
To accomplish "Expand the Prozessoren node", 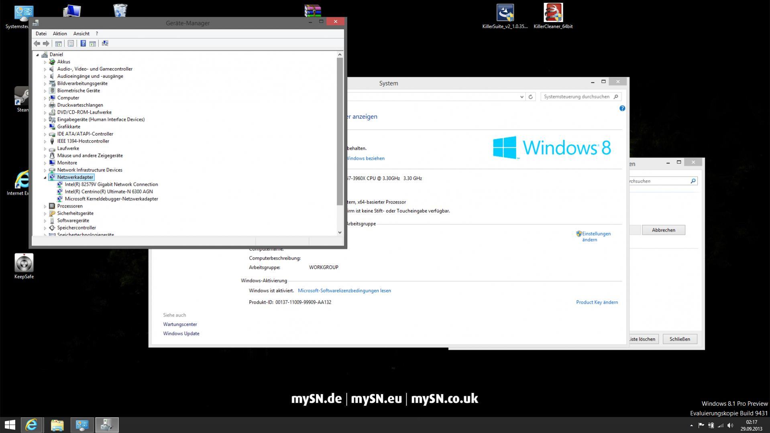I will [x=45, y=207].
